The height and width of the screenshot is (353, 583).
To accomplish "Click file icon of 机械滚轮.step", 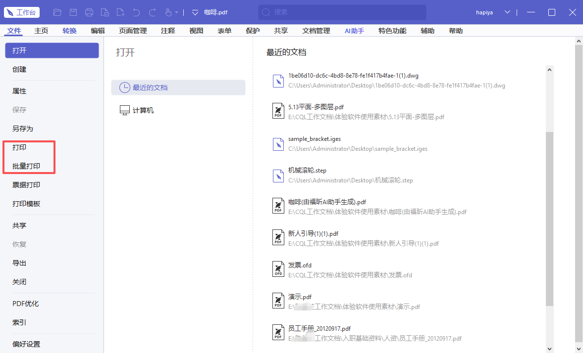I will 278,176.
